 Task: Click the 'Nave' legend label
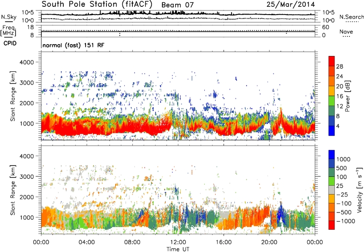click(346, 31)
